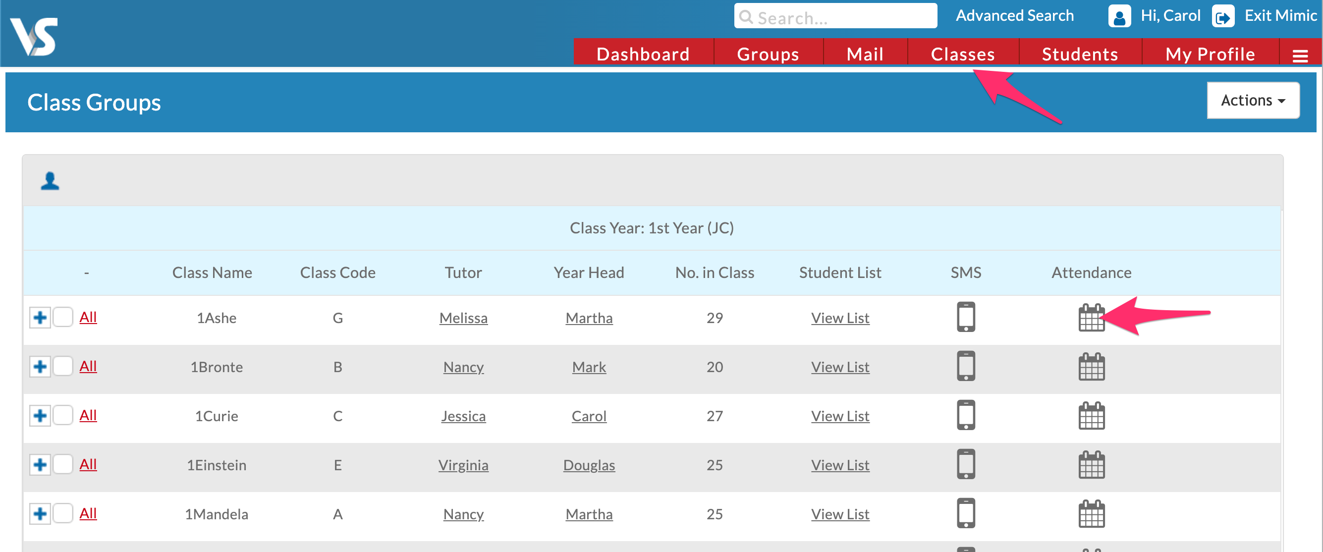
Task: Expand the 1Mandela row with plus button
Action: click(x=40, y=513)
